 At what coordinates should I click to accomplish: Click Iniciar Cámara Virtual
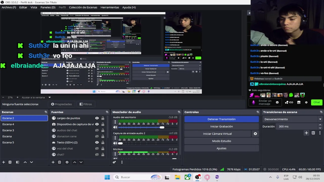[217, 134]
